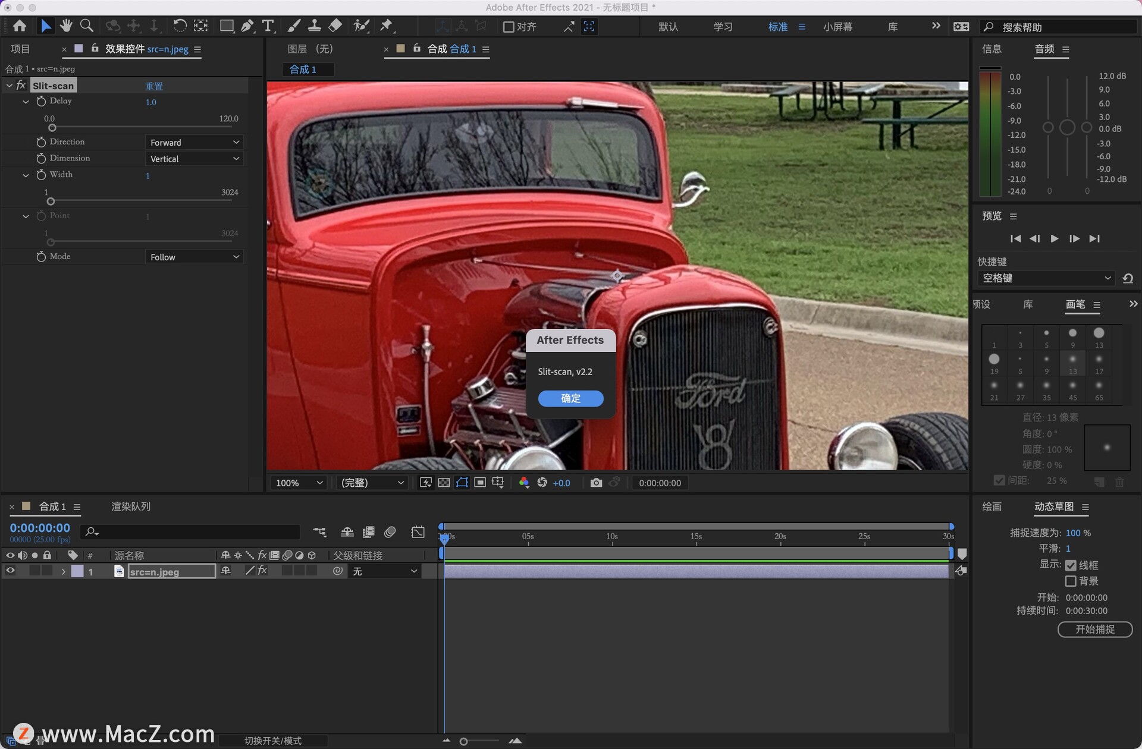Image resolution: width=1142 pixels, height=749 pixels.
Task: Enable the 对齐 snapping checkbox
Action: point(509,27)
